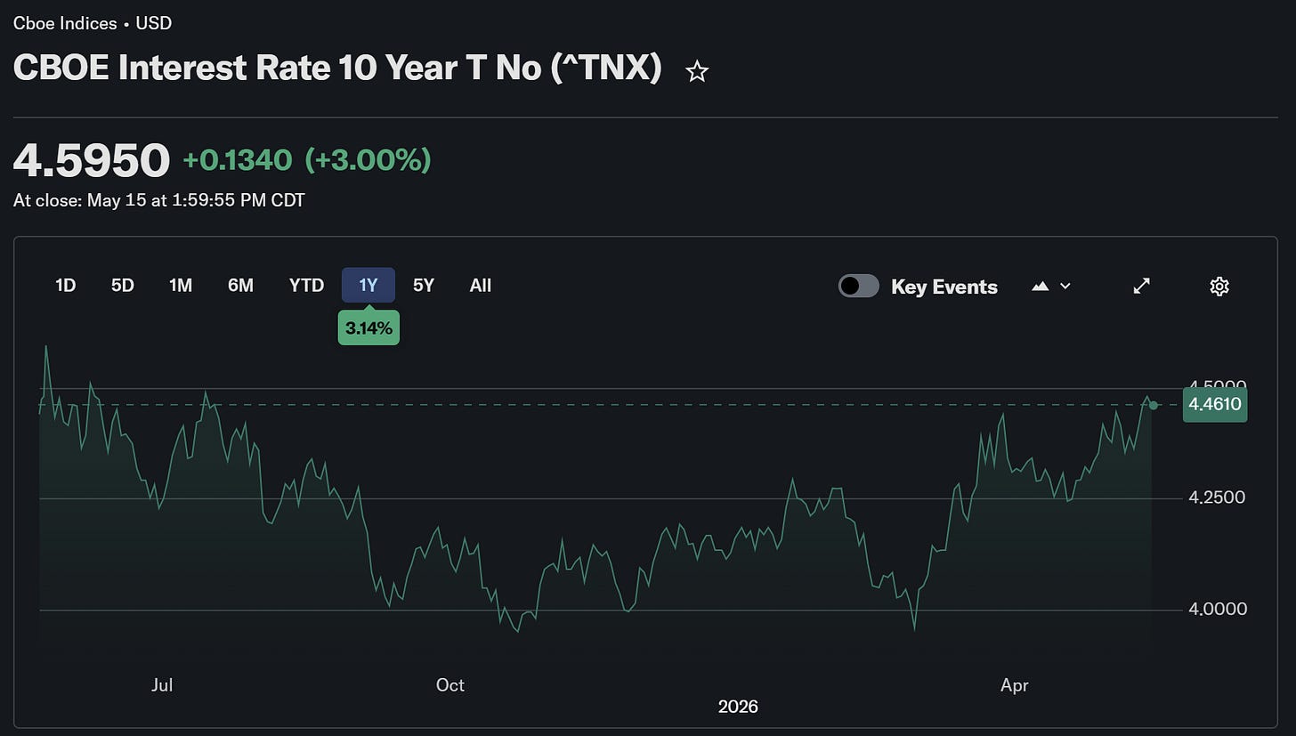Open chart type dropdown chevron

(1065, 287)
